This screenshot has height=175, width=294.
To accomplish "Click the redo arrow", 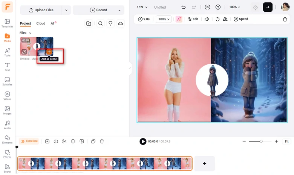I will [x=194, y=7].
